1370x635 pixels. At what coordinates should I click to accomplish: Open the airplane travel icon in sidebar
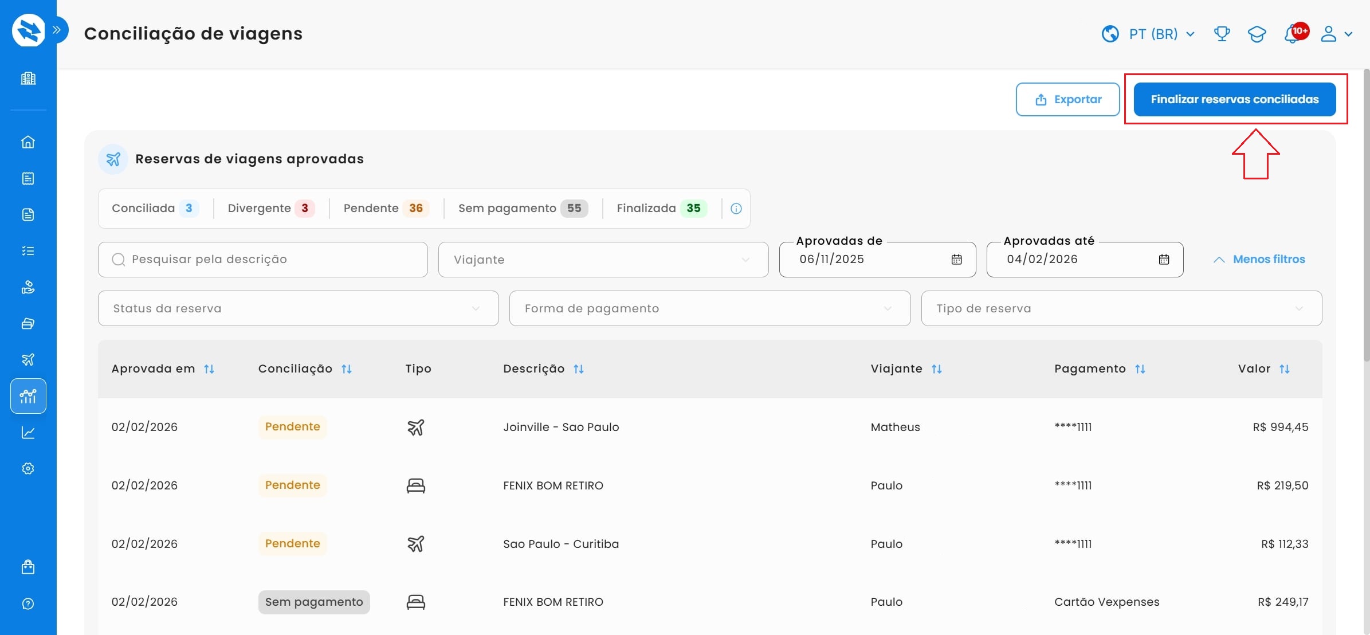click(x=28, y=359)
